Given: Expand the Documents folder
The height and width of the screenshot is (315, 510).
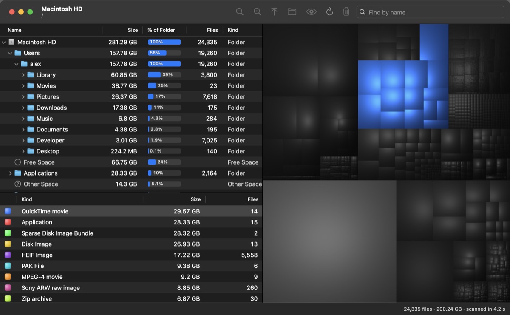Looking at the screenshot, I should [23, 130].
